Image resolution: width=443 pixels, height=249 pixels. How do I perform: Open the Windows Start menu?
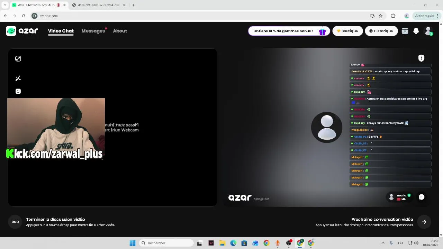[x=133, y=243]
